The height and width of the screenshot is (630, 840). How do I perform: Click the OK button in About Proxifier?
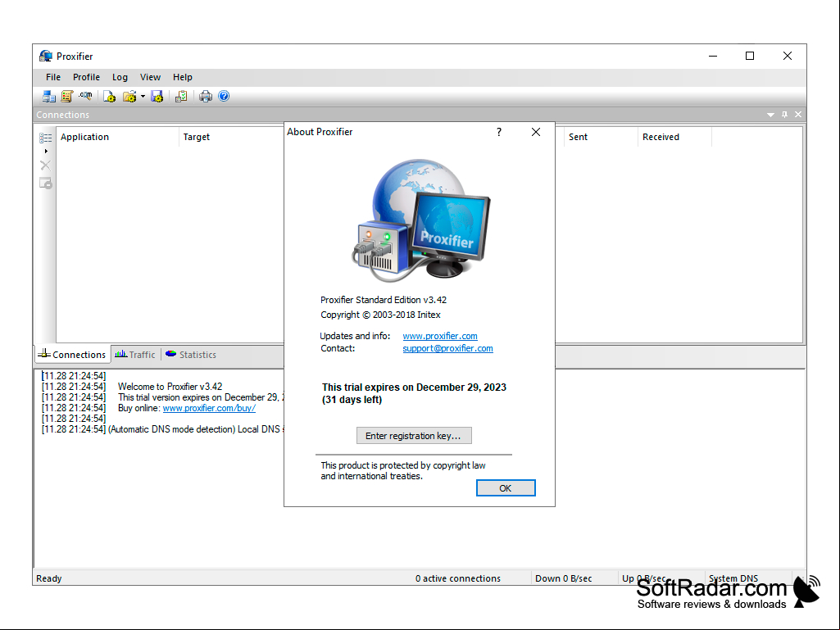tap(506, 488)
